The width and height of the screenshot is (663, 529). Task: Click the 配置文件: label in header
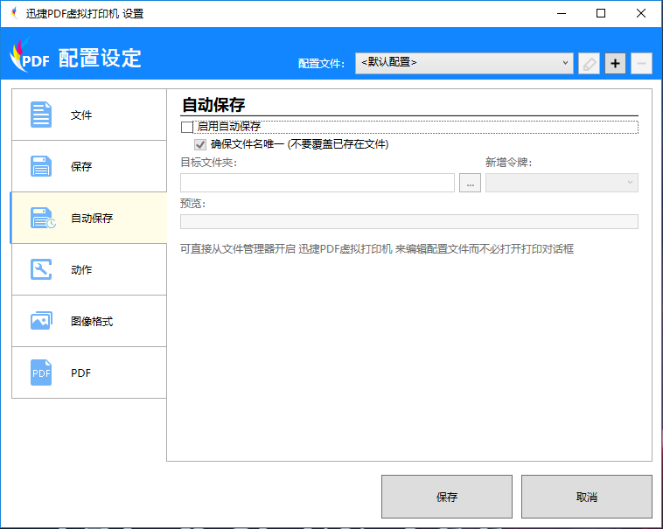tap(321, 63)
